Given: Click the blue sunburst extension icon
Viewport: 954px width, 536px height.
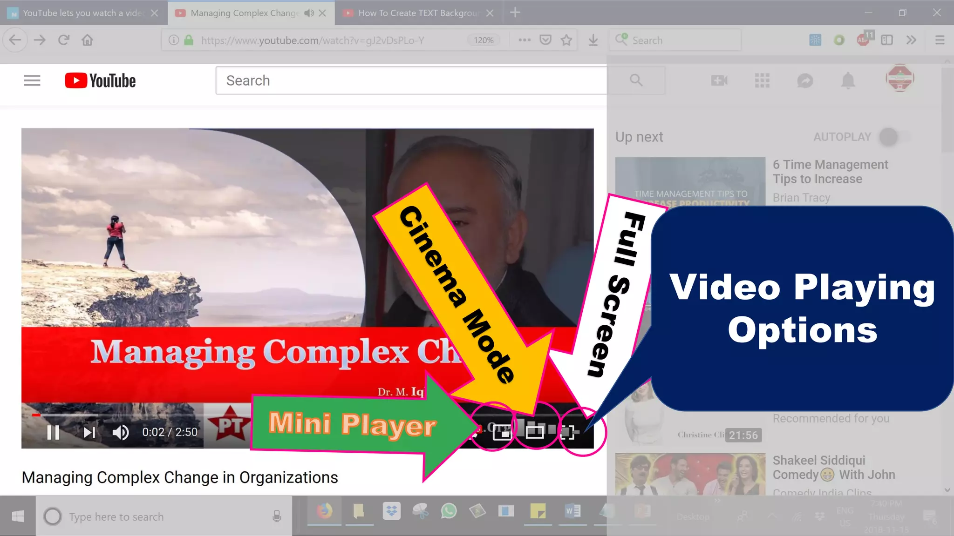Looking at the screenshot, I should click(x=815, y=40).
